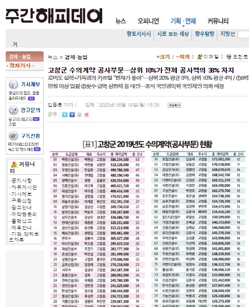
Task: Increase text size with +크기
Action: click(163, 57)
